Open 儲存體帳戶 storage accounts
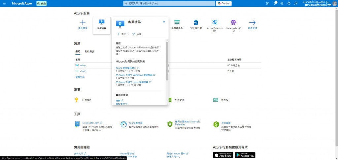 coord(177,24)
